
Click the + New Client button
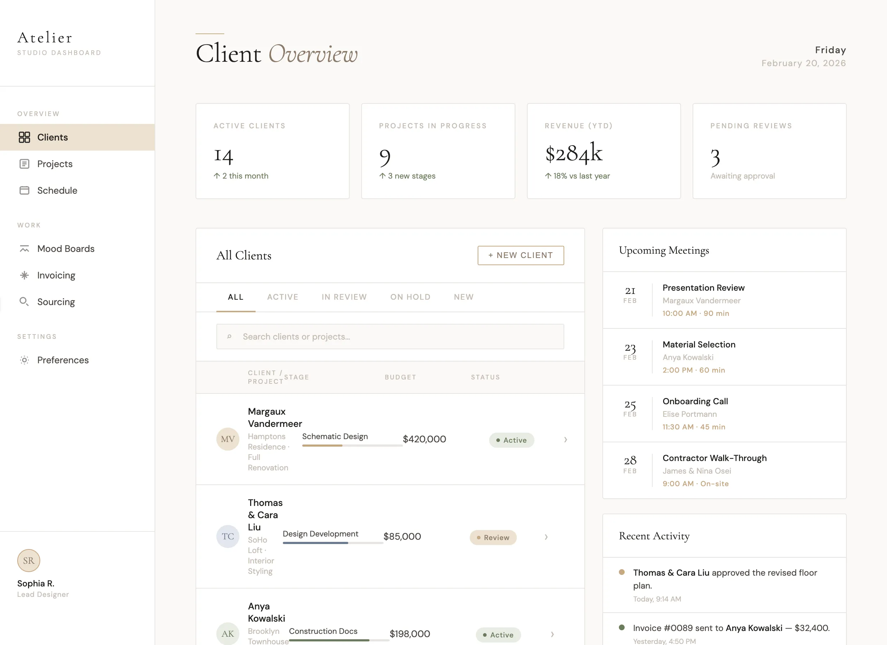click(x=520, y=255)
